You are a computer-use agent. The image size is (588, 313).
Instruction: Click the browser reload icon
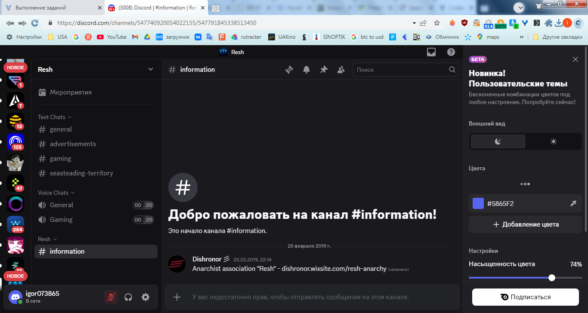point(35,23)
